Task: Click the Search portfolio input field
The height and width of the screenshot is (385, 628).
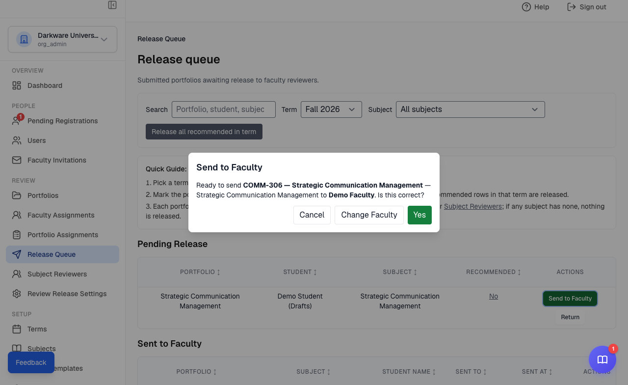Action: tap(224, 110)
